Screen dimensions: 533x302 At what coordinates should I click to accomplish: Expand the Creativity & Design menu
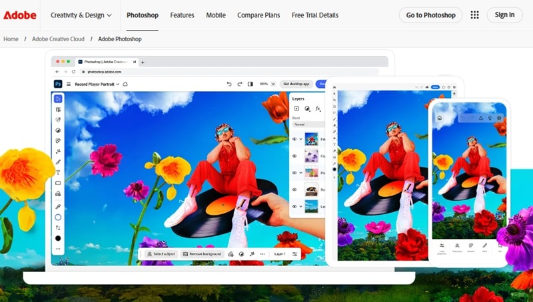click(x=81, y=15)
